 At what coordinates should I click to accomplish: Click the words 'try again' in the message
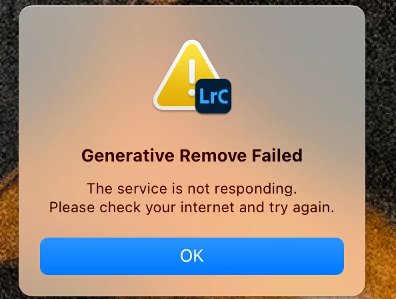[x=301, y=208]
